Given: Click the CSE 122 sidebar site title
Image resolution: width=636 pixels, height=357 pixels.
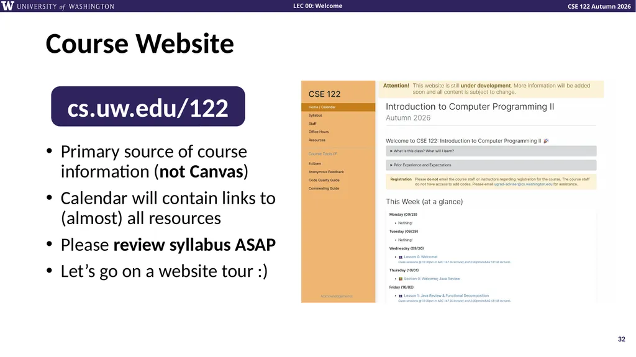Looking at the screenshot, I should [x=324, y=94].
